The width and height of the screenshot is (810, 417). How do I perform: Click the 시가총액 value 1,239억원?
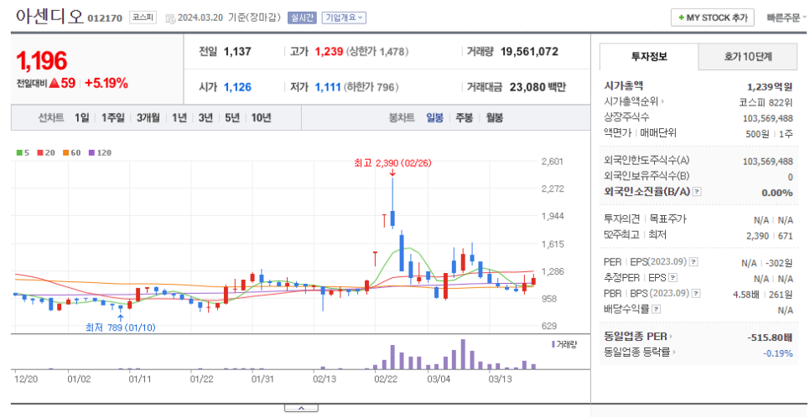pos(770,87)
